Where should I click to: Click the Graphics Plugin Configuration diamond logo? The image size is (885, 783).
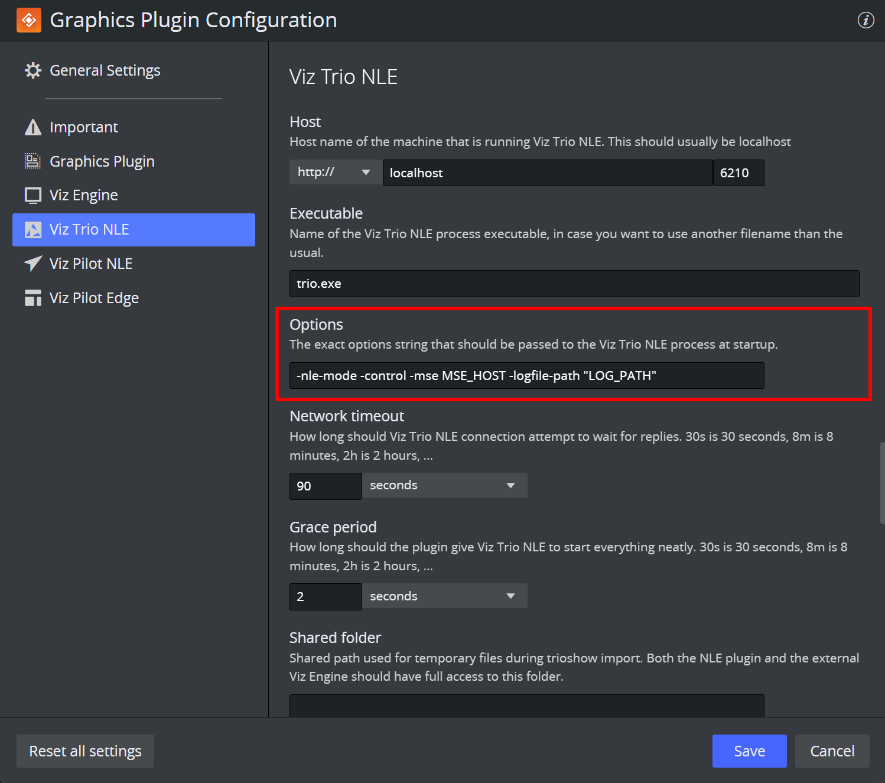(28, 20)
